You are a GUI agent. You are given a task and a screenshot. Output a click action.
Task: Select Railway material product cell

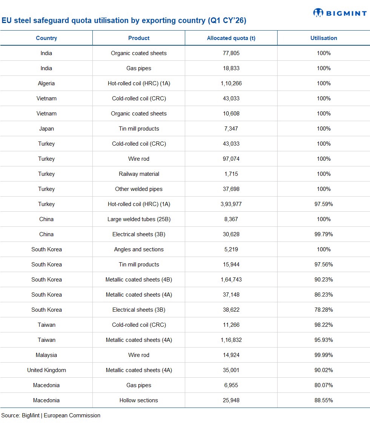click(x=139, y=174)
